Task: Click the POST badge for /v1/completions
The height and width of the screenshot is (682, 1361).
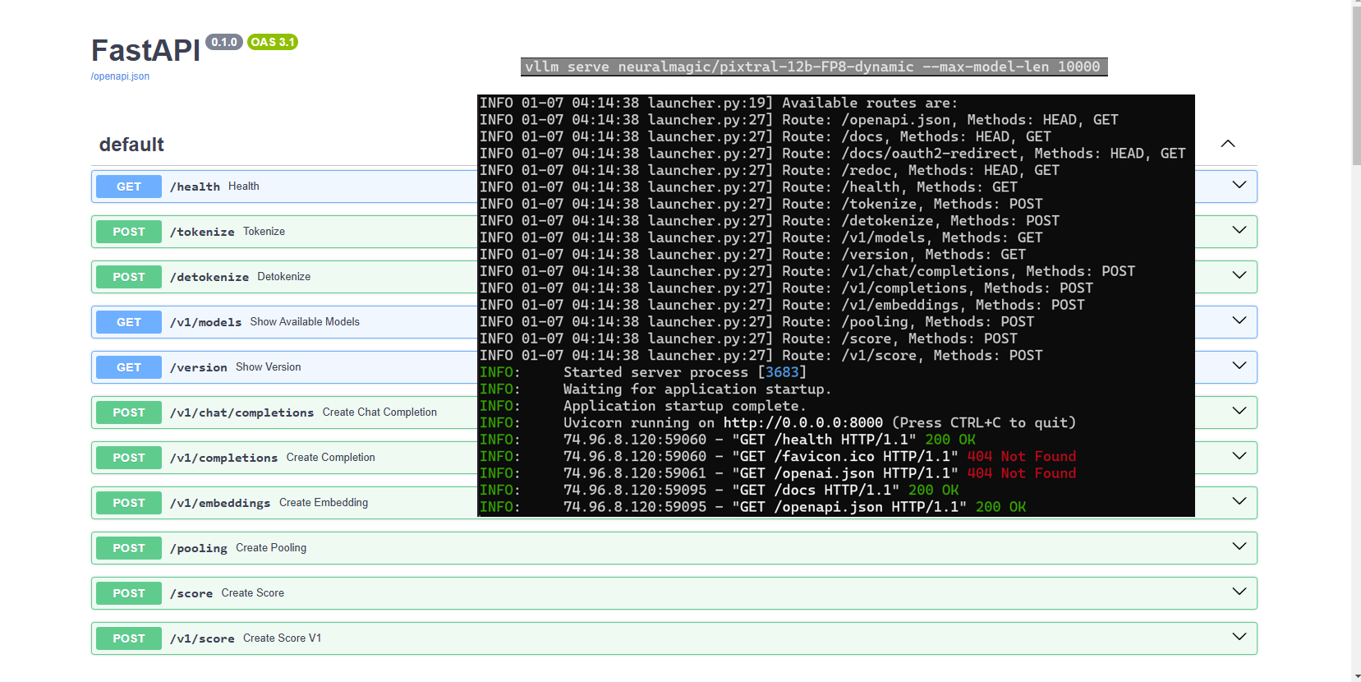Action: click(x=129, y=458)
